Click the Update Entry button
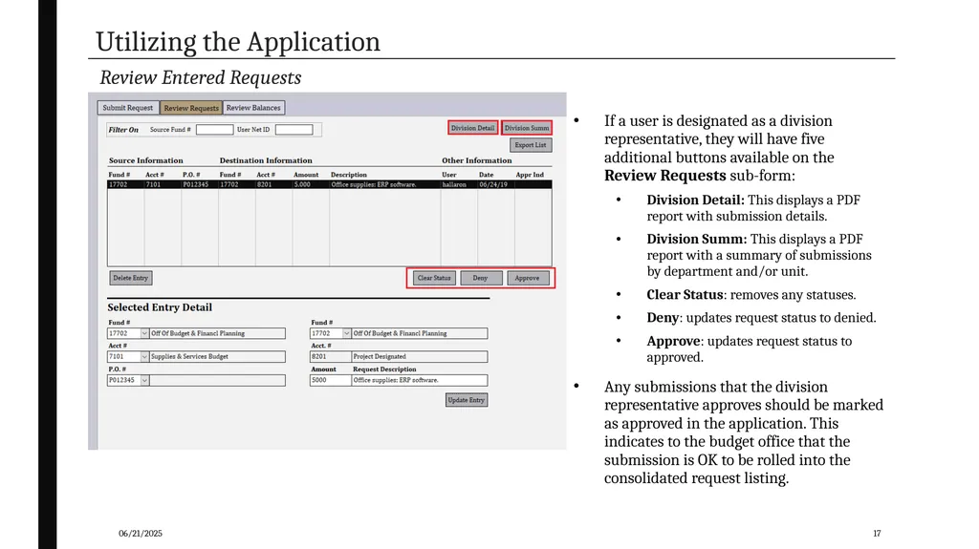Image resolution: width=979 pixels, height=549 pixels. pyautogui.click(x=467, y=400)
